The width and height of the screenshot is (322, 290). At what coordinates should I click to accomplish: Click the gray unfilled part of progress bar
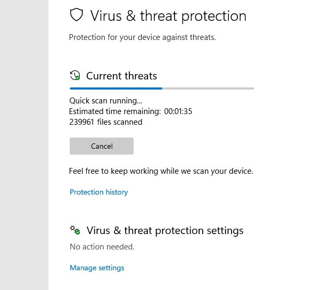point(208,88)
